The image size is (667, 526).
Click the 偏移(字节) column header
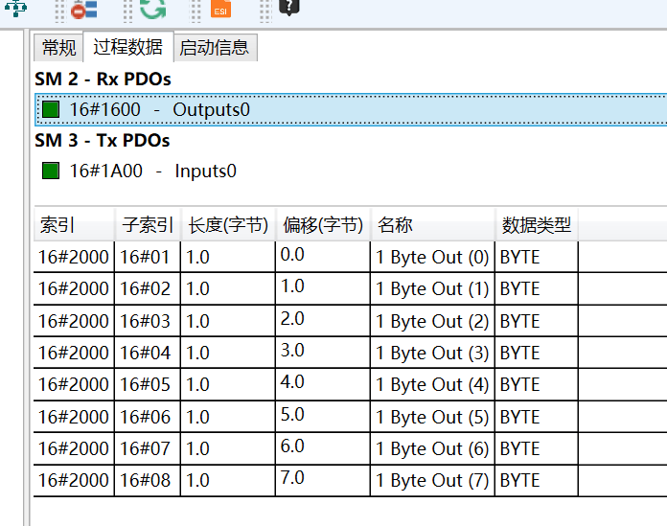click(x=323, y=225)
